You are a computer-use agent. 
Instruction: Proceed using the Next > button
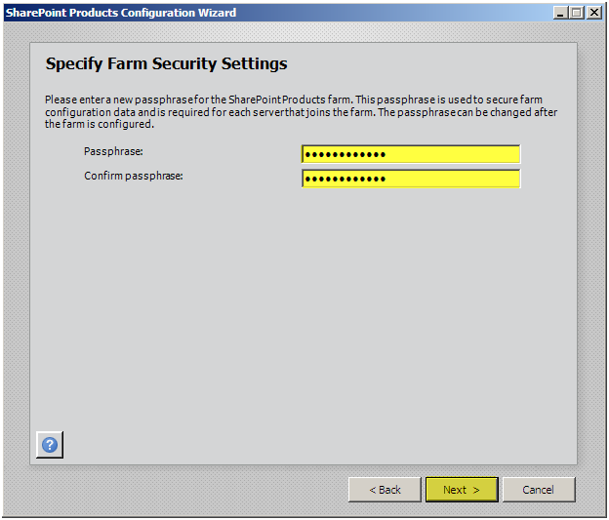point(462,490)
